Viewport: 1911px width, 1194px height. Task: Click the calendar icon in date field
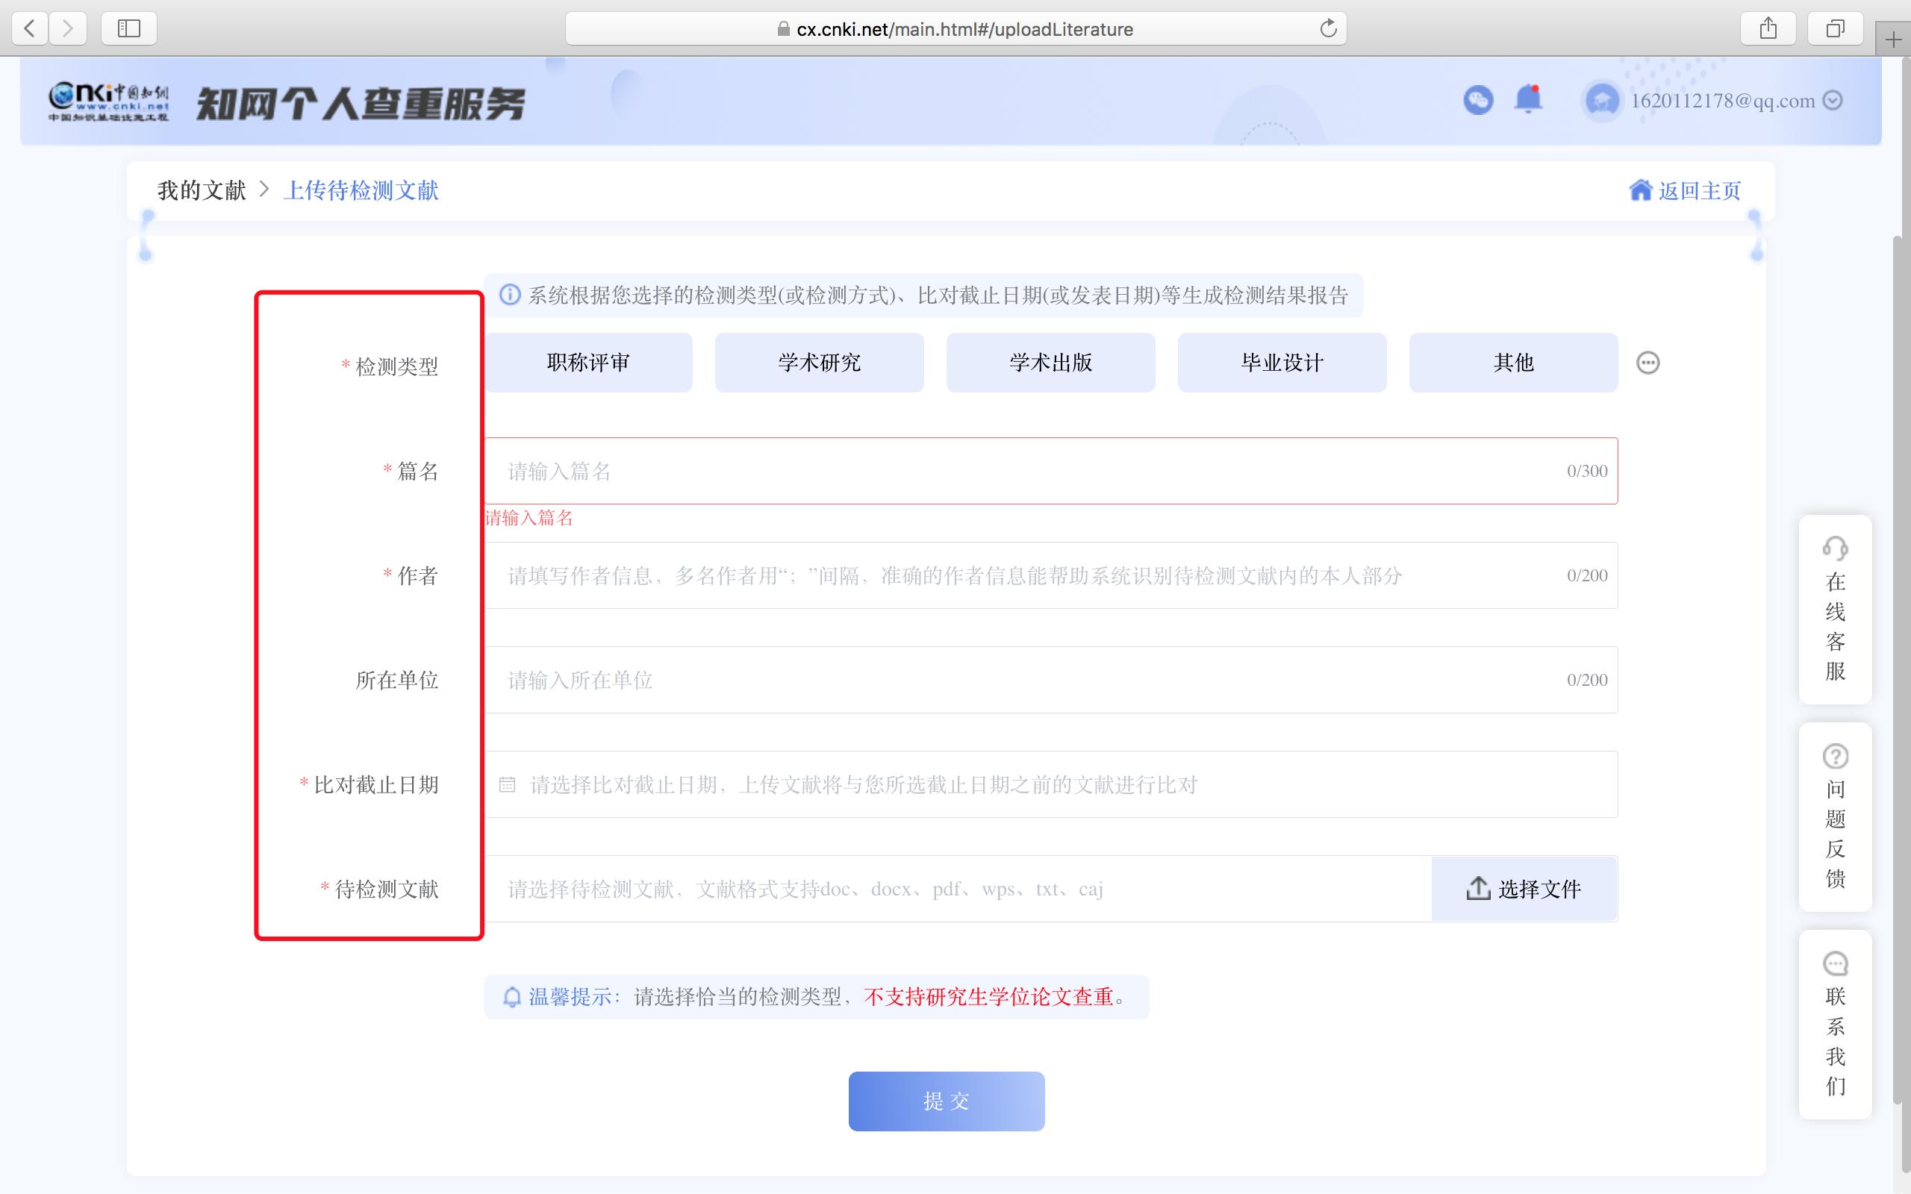507,784
